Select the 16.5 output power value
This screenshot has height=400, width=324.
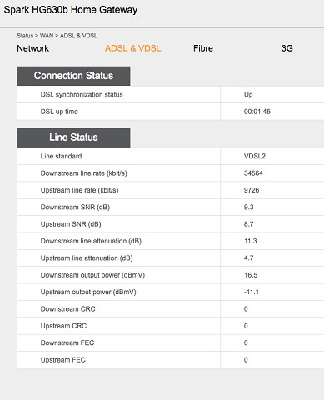pos(251,275)
